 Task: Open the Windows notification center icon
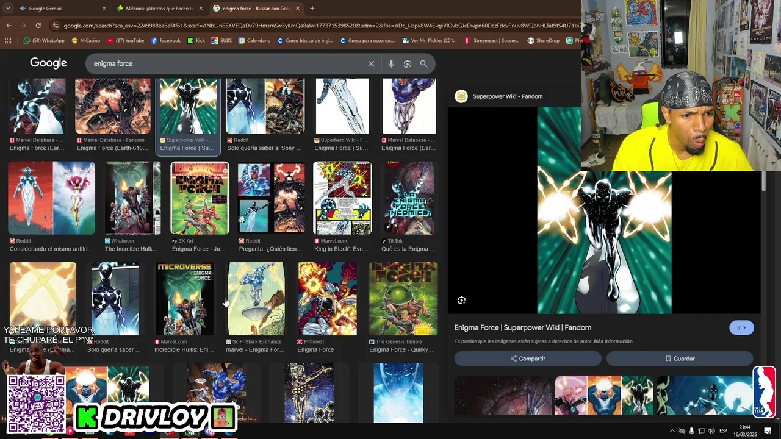768,431
